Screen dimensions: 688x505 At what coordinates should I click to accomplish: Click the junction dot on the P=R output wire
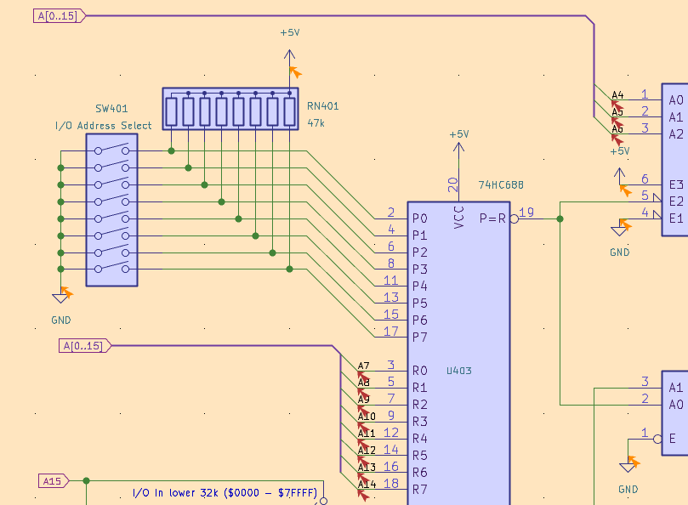(x=560, y=218)
